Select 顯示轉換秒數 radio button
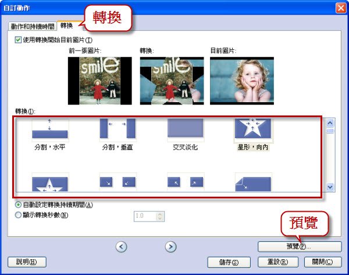The width and height of the screenshot is (349, 275). coord(18,215)
